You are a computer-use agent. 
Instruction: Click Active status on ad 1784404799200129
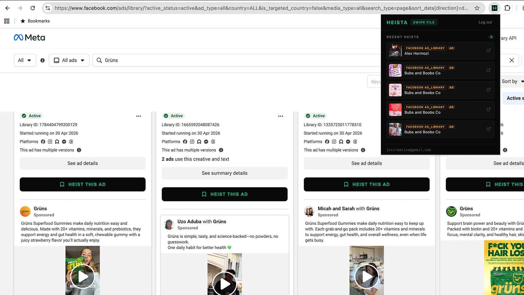point(31,116)
